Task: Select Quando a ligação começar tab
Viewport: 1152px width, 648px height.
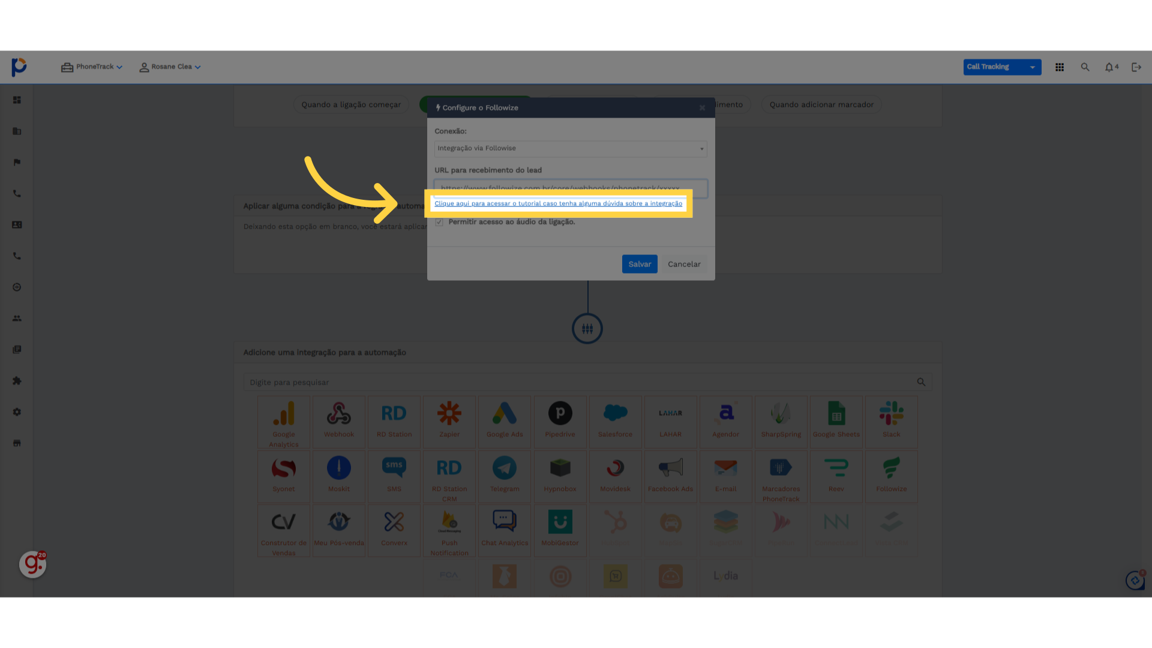Action: point(351,104)
